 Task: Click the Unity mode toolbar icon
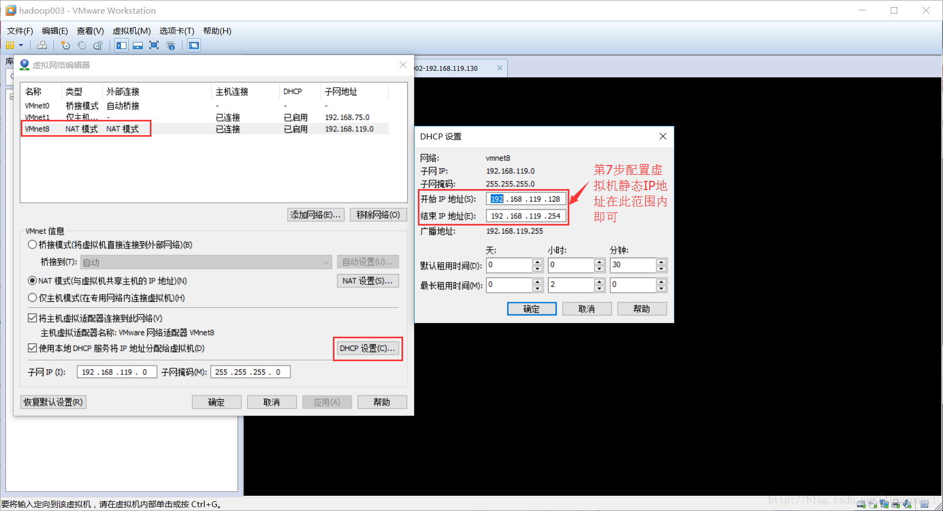click(x=171, y=45)
